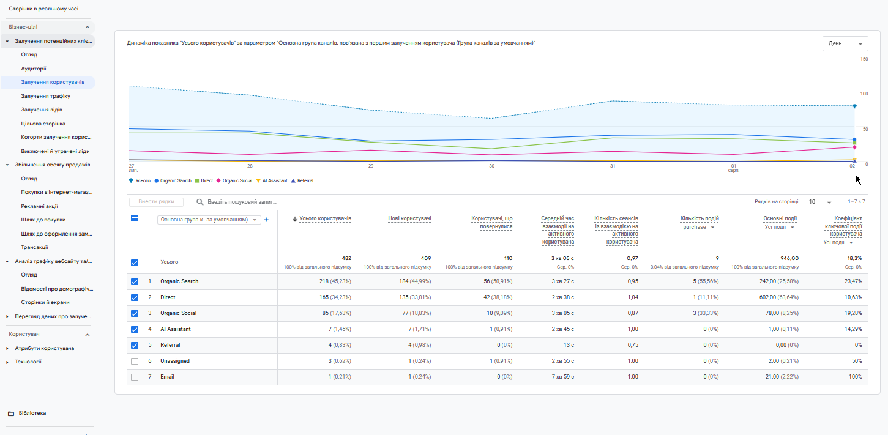The image size is (888, 435).
Task: Sort by Усього користувачів arrow icon
Action: pyautogui.click(x=295, y=218)
